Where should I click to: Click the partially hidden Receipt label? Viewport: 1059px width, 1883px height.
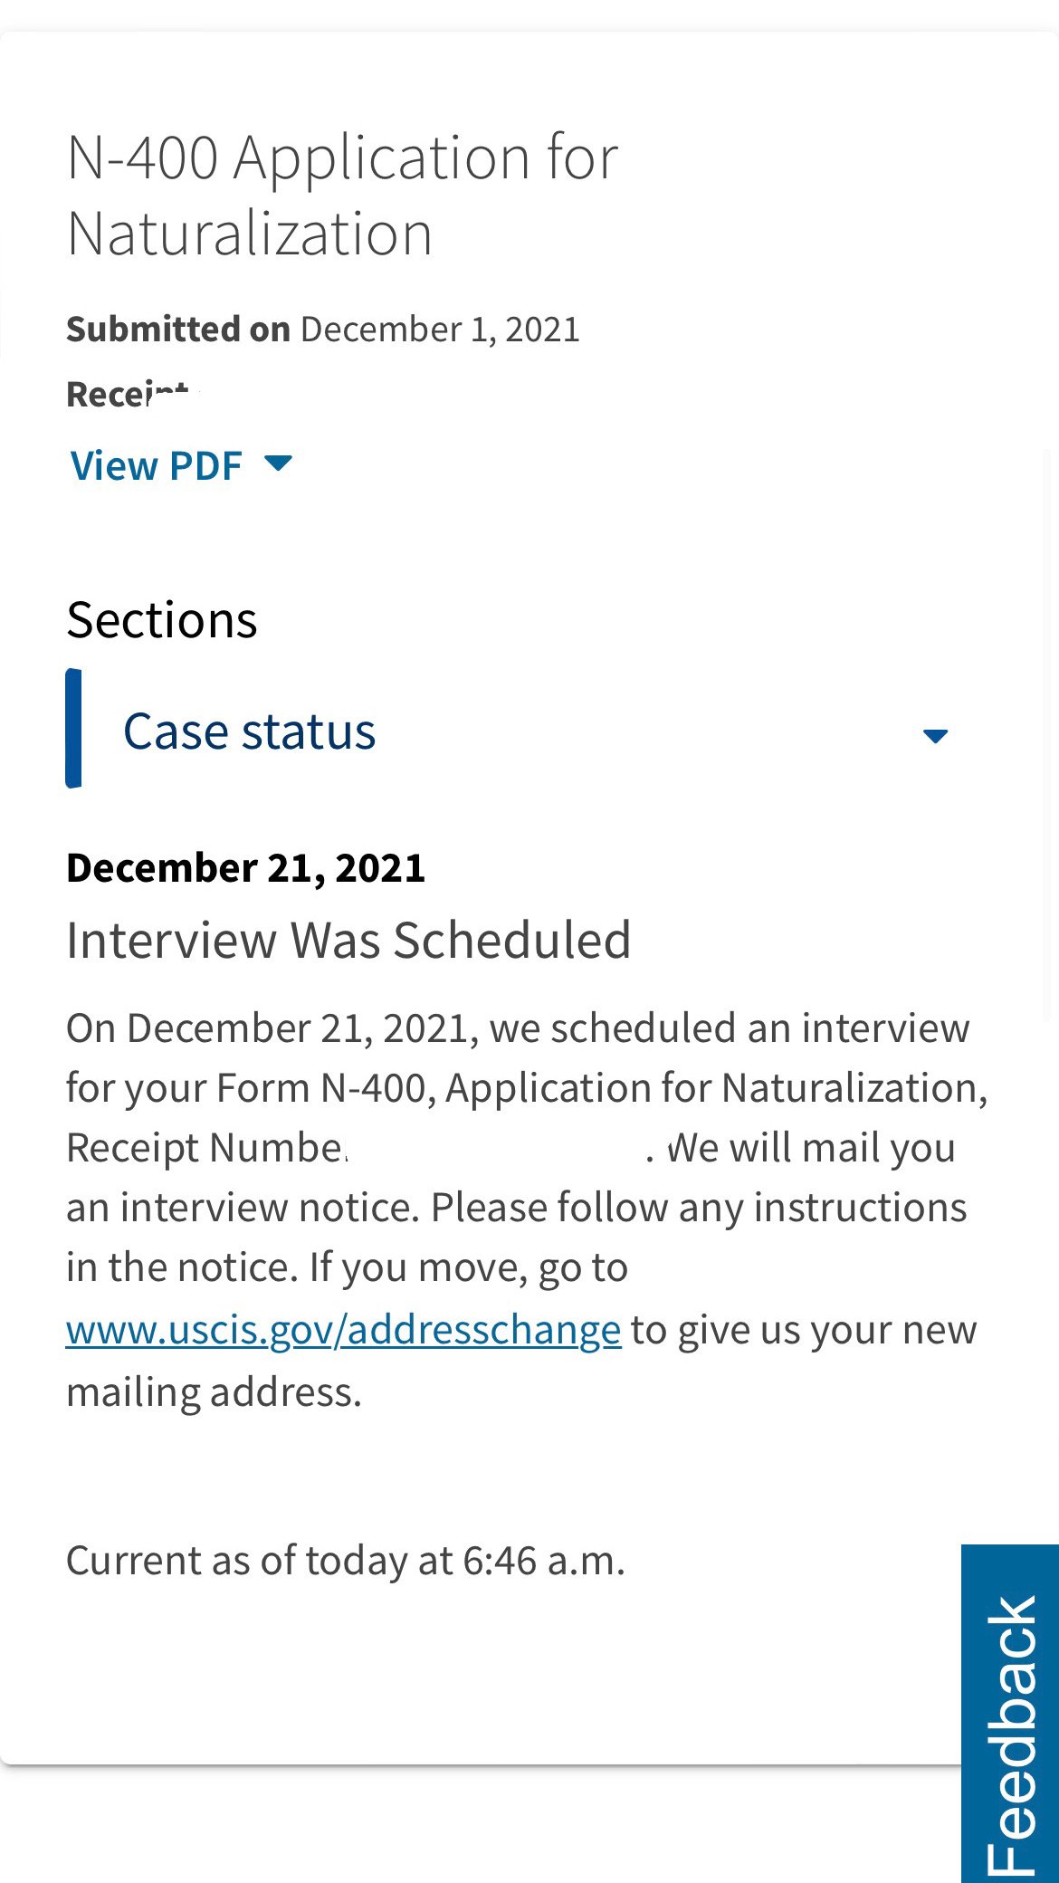pyautogui.click(x=129, y=395)
